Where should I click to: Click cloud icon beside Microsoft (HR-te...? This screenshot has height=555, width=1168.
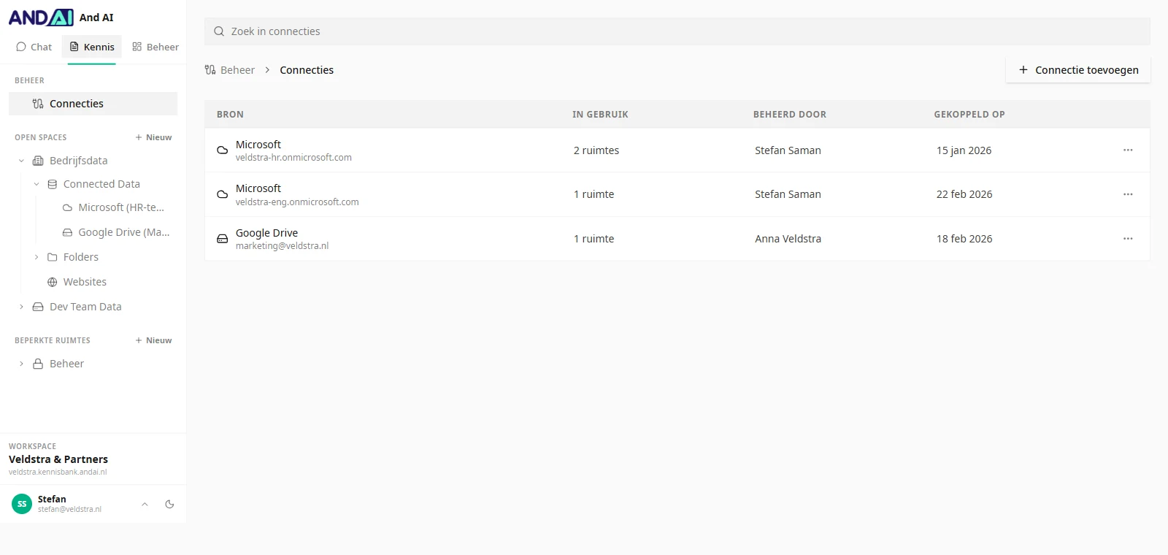(67, 207)
